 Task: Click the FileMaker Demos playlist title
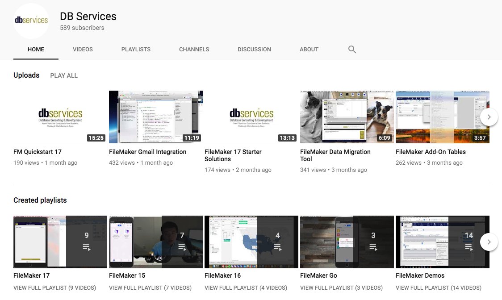(420, 275)
